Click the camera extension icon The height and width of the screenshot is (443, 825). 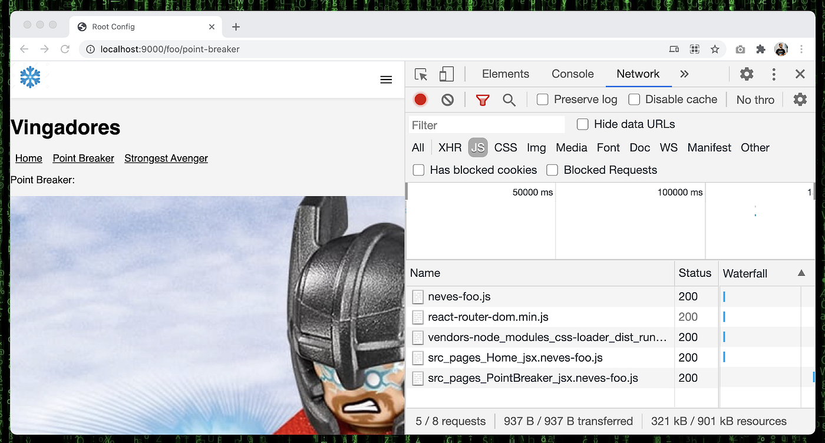click(x=740, y=49)
